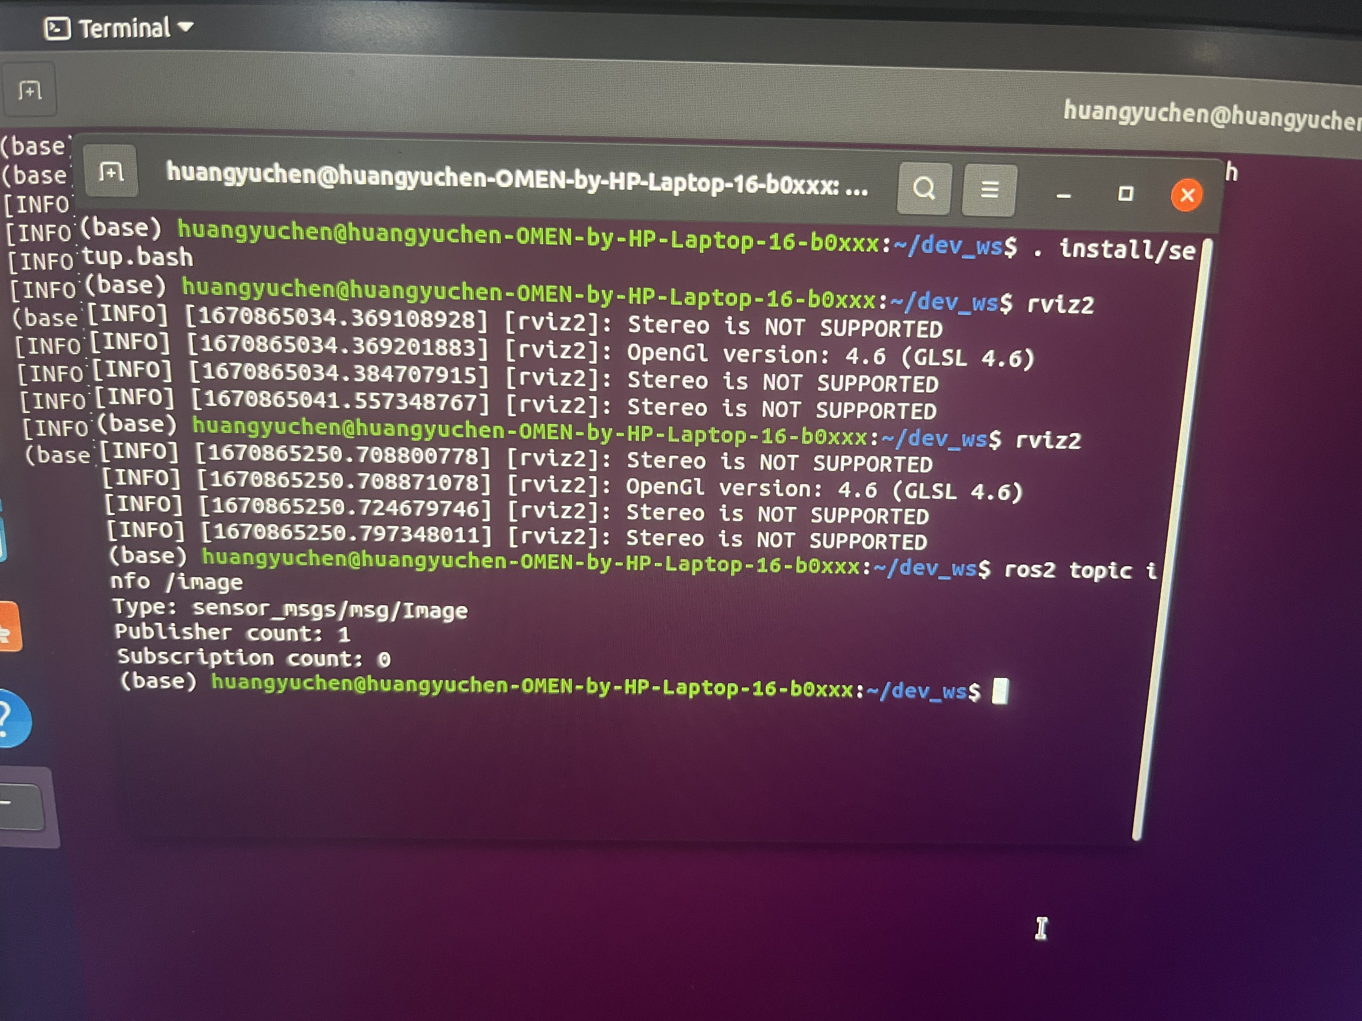Click the text 'Subscription count: 0'

tap(254, 658)
